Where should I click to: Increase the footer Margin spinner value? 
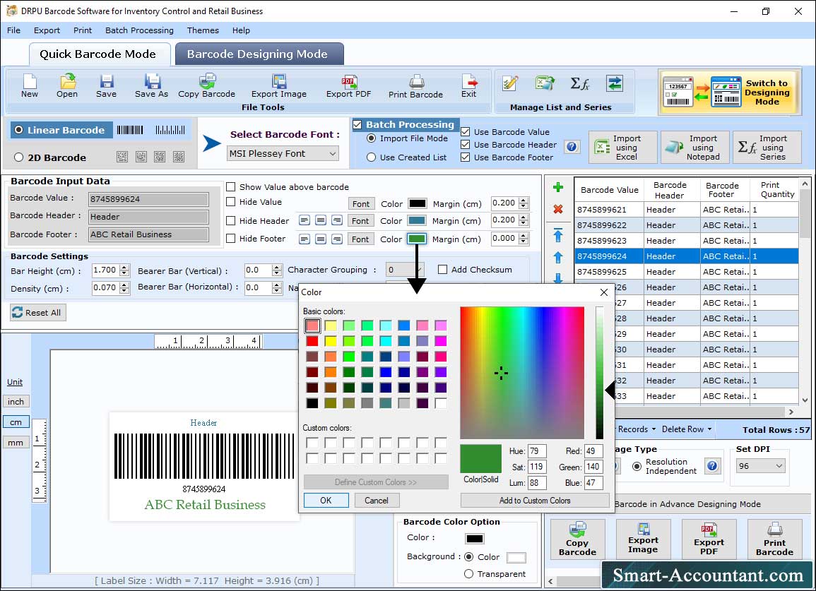point(524,236)
